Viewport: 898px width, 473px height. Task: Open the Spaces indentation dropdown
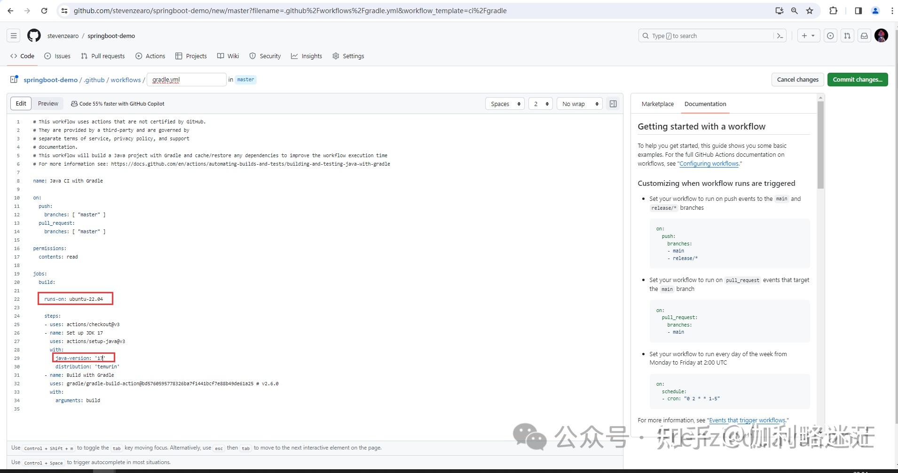click(505, 103)
